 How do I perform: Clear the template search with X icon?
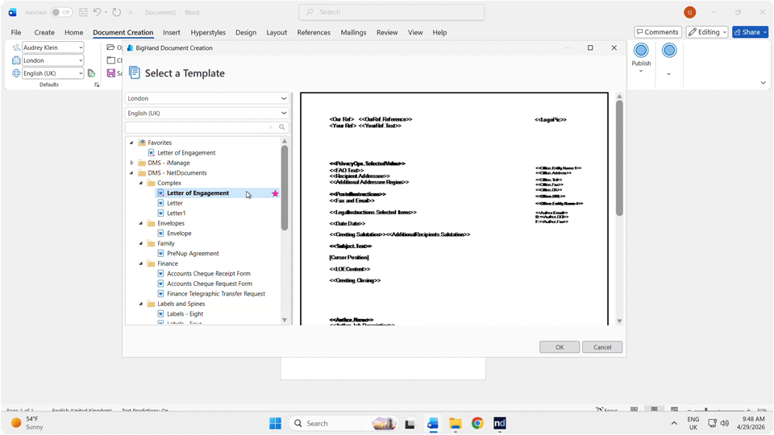tap(271, 127)
